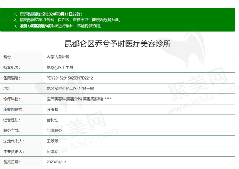Select the 备案机关 label
239x169 pixels.
click(x=12, y=67)
